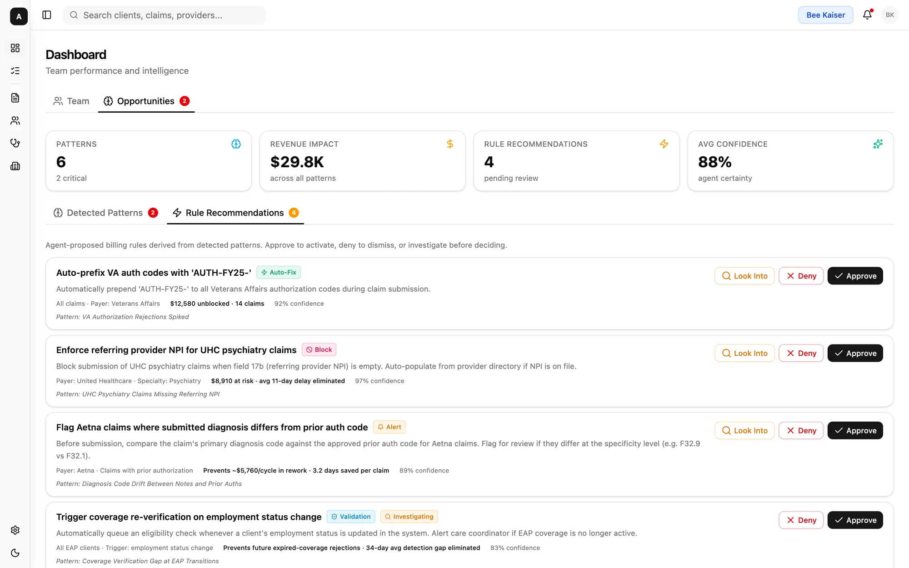This screenshot has width=909, height=568.
Task: Focus the search clients, claims, providers field
Action: 164,15
